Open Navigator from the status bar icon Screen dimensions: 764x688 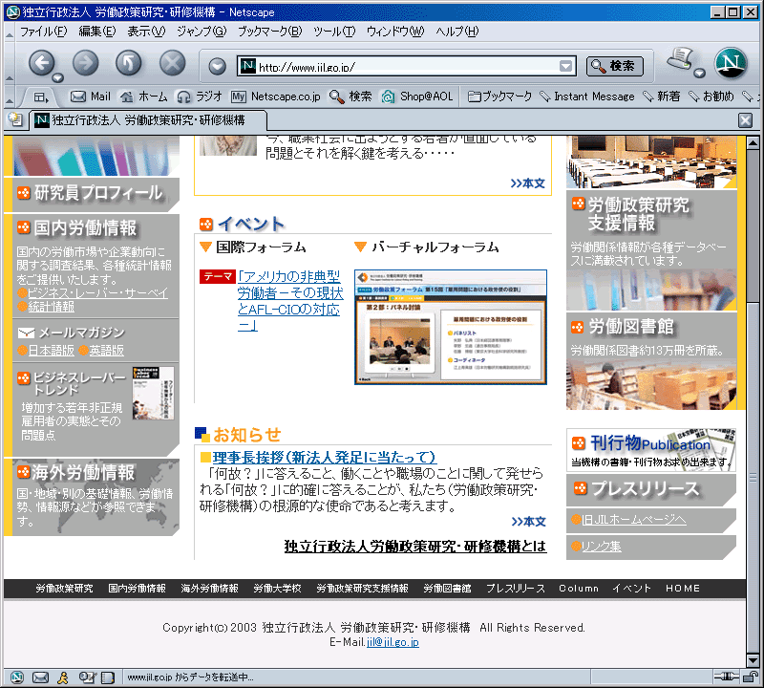pyautogui.click(x=17, y=677)
